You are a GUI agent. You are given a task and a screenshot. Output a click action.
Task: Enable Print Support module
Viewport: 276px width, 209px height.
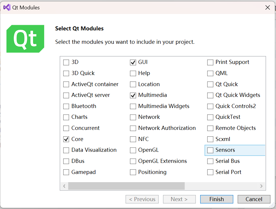210,62
